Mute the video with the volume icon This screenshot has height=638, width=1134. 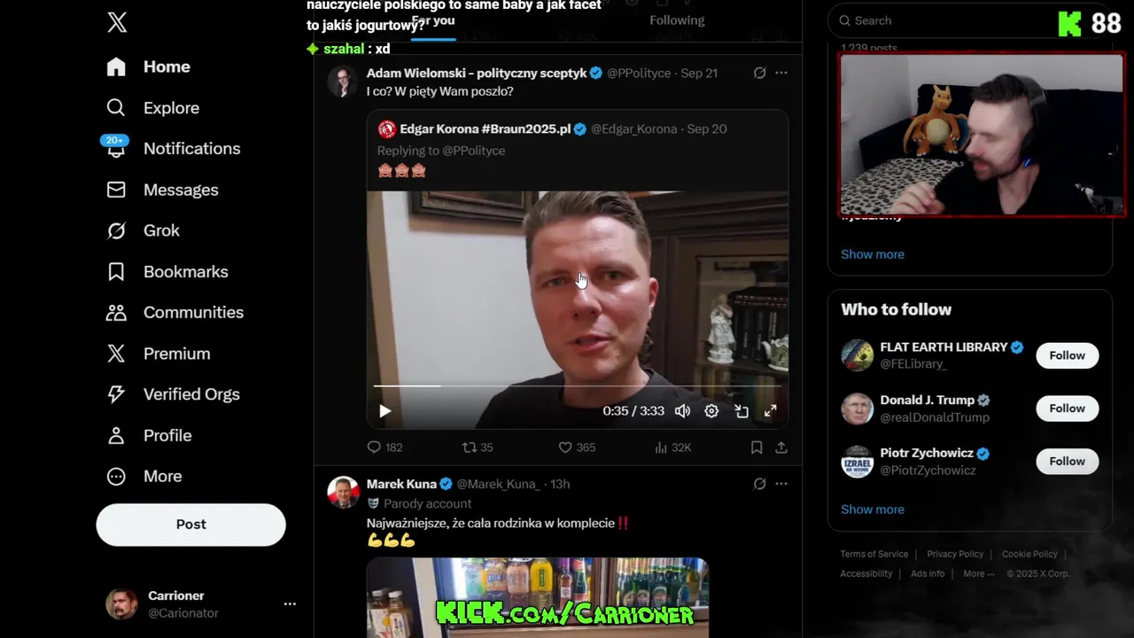(x=682, y=411)
